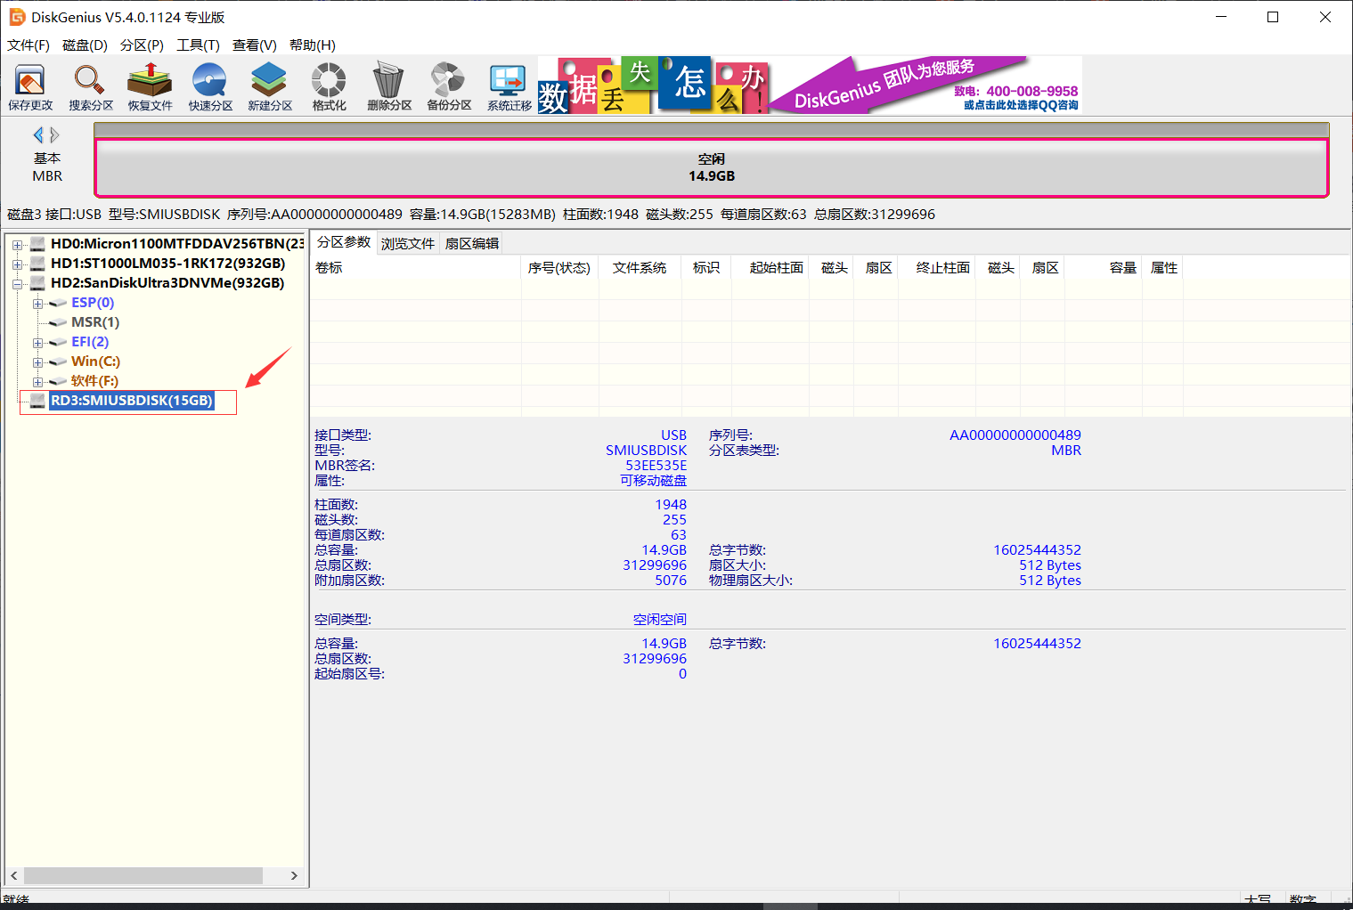This screenshot has height=910, width=1353.
Task: Open the 备份分区 backup tool
Action: point(448,85)
